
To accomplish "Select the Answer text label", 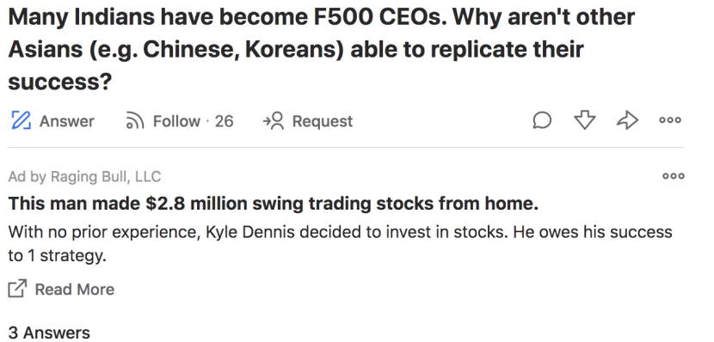I will pos(67,121).
